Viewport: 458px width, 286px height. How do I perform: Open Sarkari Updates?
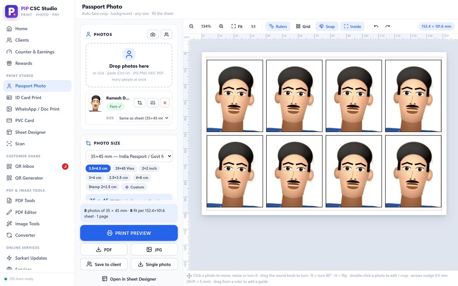(x=37, y=258)
